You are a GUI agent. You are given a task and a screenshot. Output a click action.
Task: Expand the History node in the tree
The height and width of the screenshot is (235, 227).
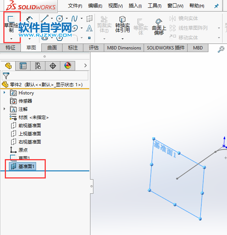pos(4,93)
